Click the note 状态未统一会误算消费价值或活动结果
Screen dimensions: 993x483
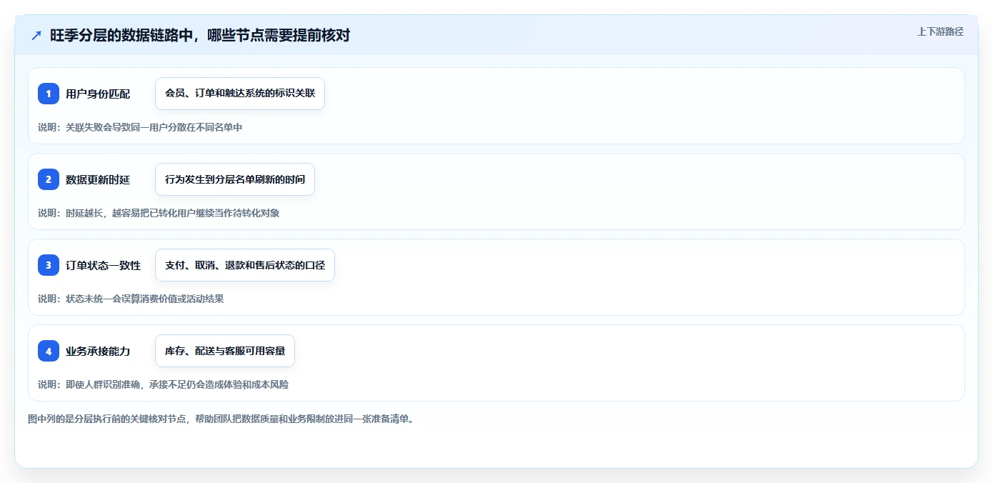click(131, 299)
